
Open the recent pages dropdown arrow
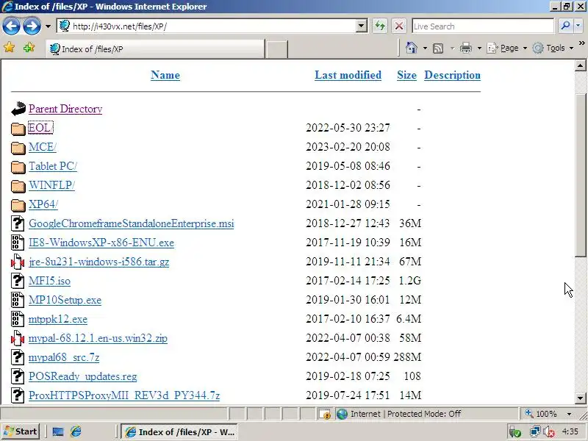48,26
